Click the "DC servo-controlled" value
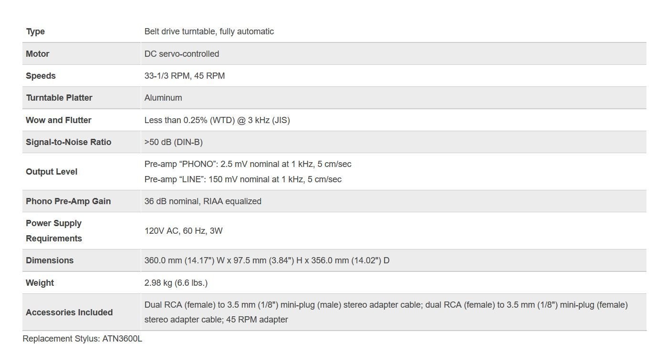Viewport: 655px width, 353px height. point(182,54)
